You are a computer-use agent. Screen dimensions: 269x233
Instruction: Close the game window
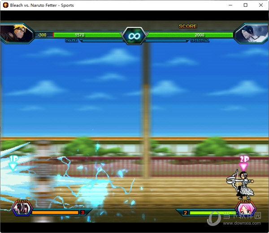261,5
